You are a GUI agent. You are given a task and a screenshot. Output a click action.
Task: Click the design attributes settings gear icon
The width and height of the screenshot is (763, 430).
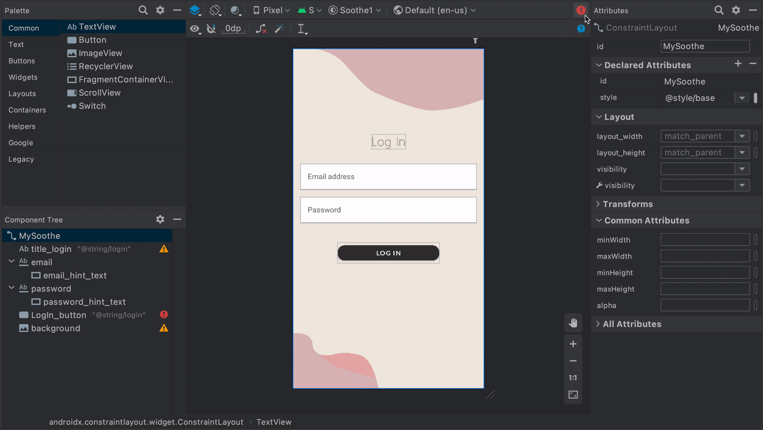click(x=736, y=10)
